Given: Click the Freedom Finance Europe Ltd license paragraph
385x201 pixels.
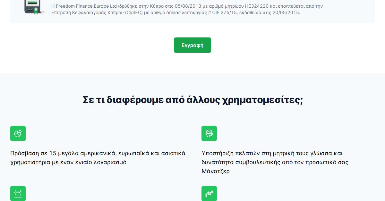Looking at the screenshot, I should click(x=187, y=9).
